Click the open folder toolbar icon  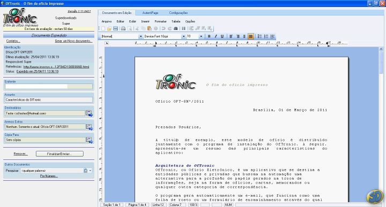coord(109,28)
